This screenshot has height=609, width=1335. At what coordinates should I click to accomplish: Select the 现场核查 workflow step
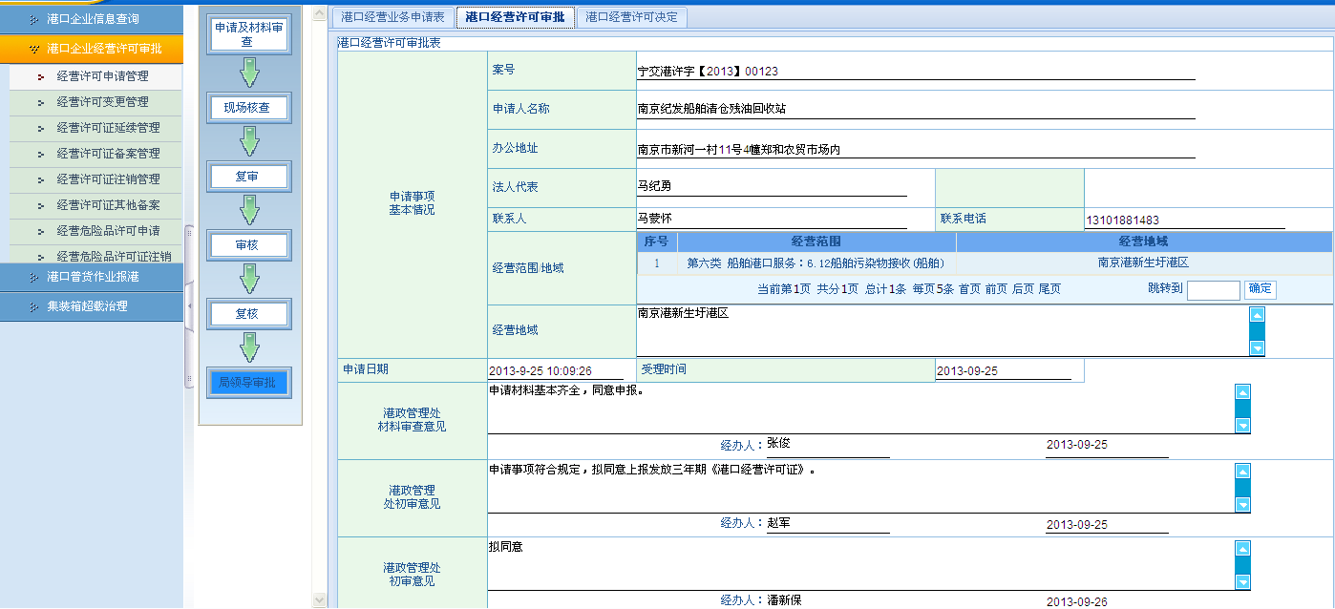(248, 108)
